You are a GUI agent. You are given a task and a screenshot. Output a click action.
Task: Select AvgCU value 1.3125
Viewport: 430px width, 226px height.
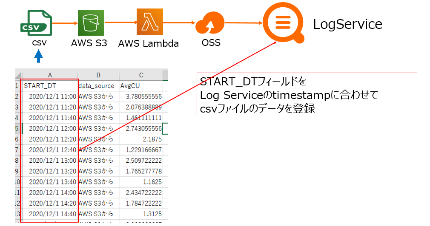click(141, 214)
